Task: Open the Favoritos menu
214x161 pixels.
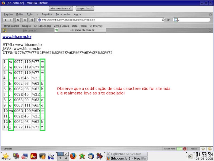Action: [47, 14]
